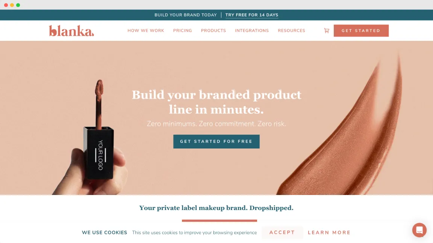Open the chat widget bubble

(419, 230)
